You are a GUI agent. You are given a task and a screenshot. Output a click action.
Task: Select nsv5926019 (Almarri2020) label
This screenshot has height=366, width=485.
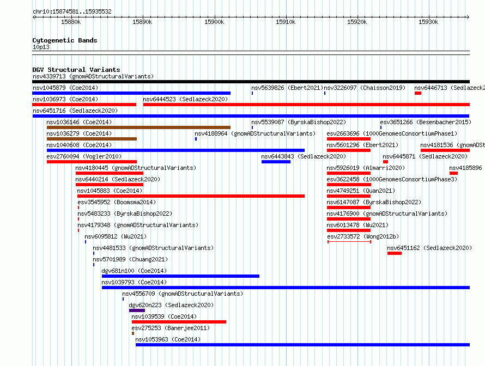[x=366, y=168]
